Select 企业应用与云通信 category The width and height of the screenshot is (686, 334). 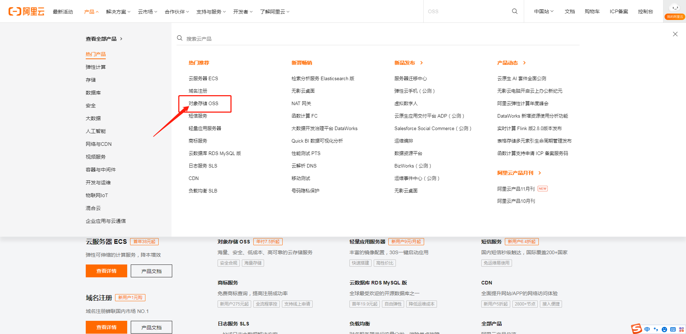[106, 221]
